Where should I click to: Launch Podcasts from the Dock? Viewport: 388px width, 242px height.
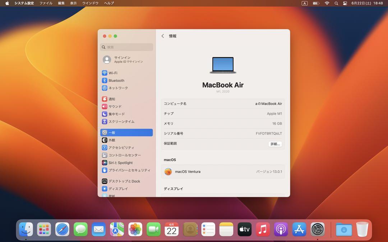point(281,229)
